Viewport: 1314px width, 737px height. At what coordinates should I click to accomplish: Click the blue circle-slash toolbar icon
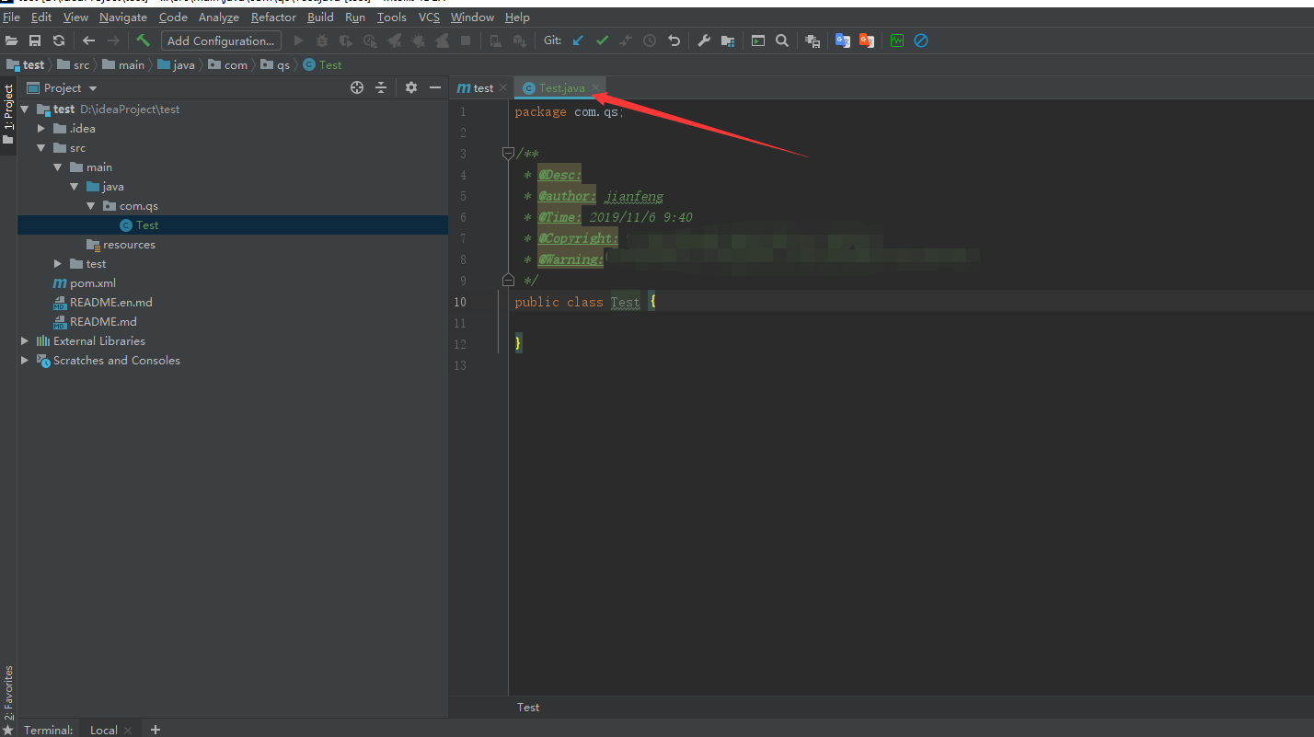921,40
